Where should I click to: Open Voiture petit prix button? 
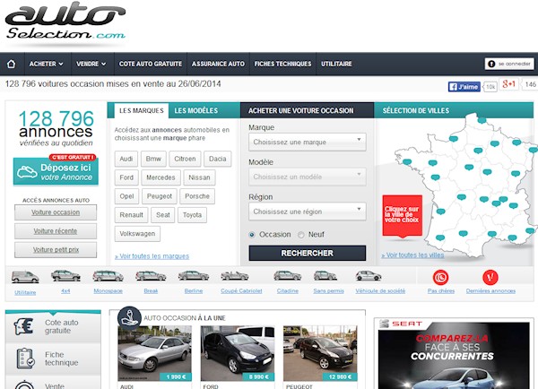(56, 250)
